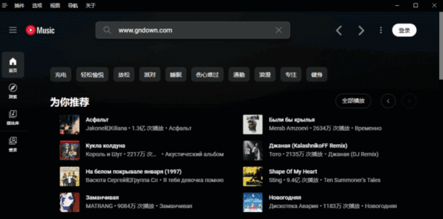Select the 睡眠 mood chip

176,75
